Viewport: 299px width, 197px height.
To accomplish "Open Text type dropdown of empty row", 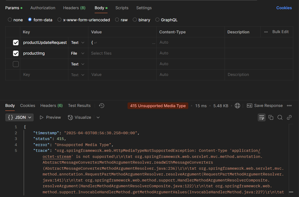I will coord(78,64).
